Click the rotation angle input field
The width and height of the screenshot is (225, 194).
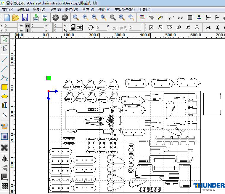click(x=102, y=28)
